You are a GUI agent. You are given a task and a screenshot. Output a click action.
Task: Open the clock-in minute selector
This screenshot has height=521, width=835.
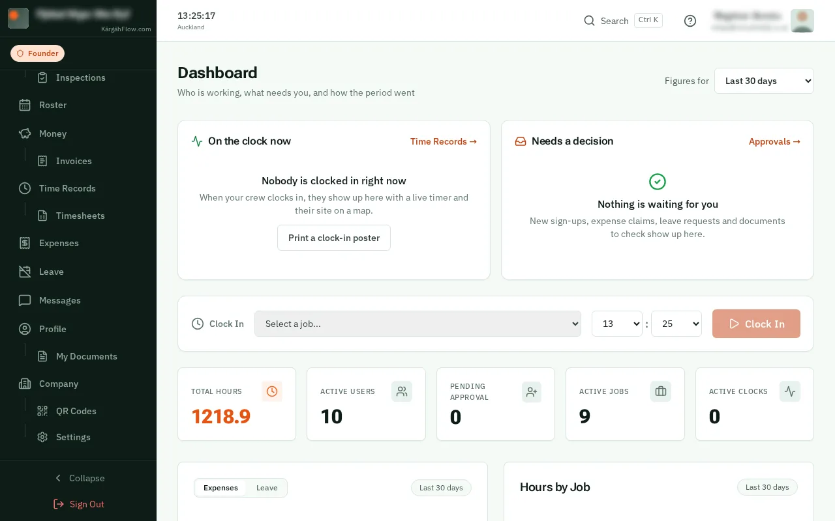click(x=676, y=324)
